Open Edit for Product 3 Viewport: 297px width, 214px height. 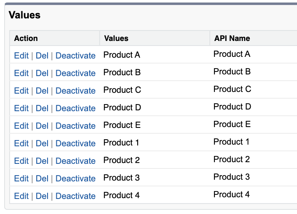point(21,178)
